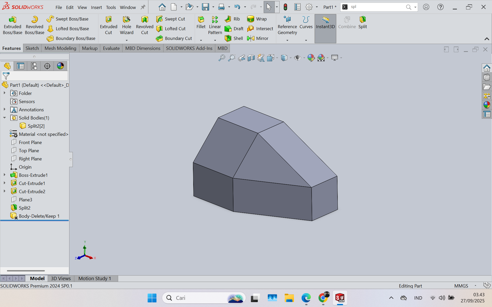Open the DisplayManager appearance sphere tab

60,66
